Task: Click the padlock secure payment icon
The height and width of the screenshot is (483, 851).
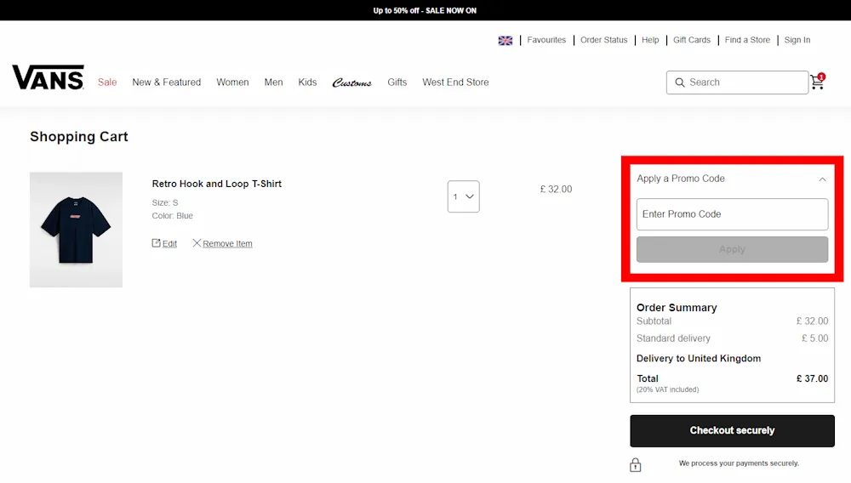Action: [636, 464]
